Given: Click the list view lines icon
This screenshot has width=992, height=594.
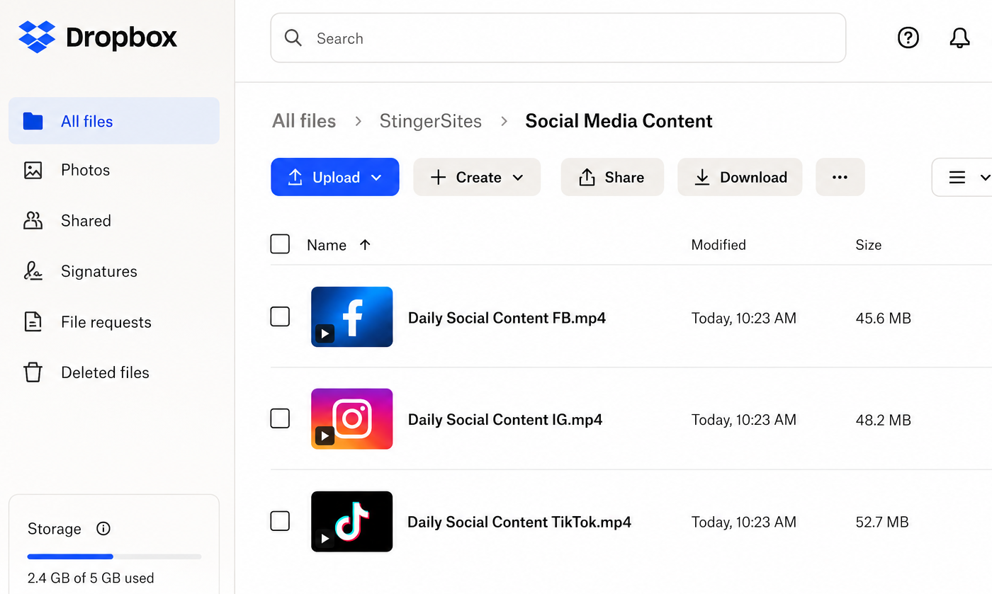Looking at the screenshot, I should tap(957, 177).
